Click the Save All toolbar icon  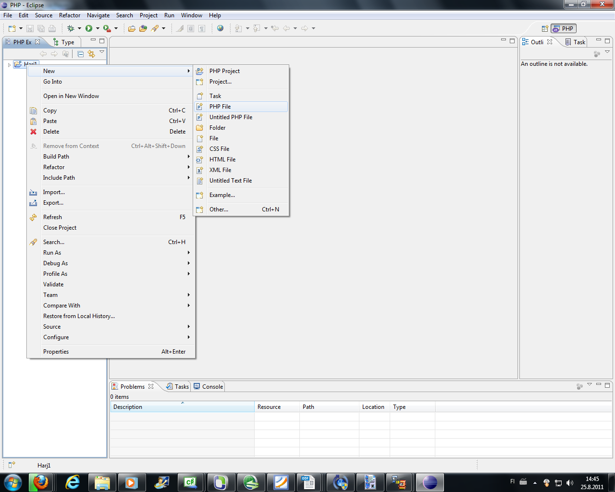coord(41,28)
